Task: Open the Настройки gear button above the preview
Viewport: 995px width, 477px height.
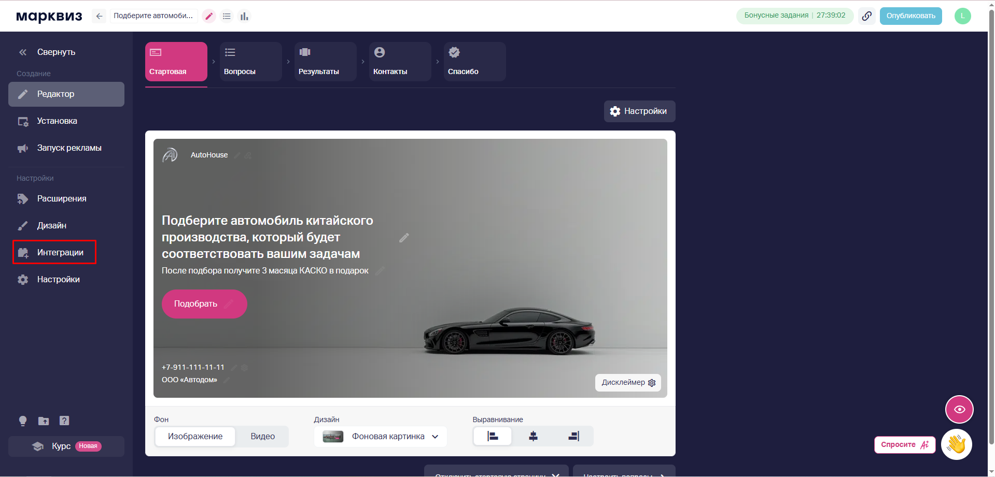Action: point(640,111)
